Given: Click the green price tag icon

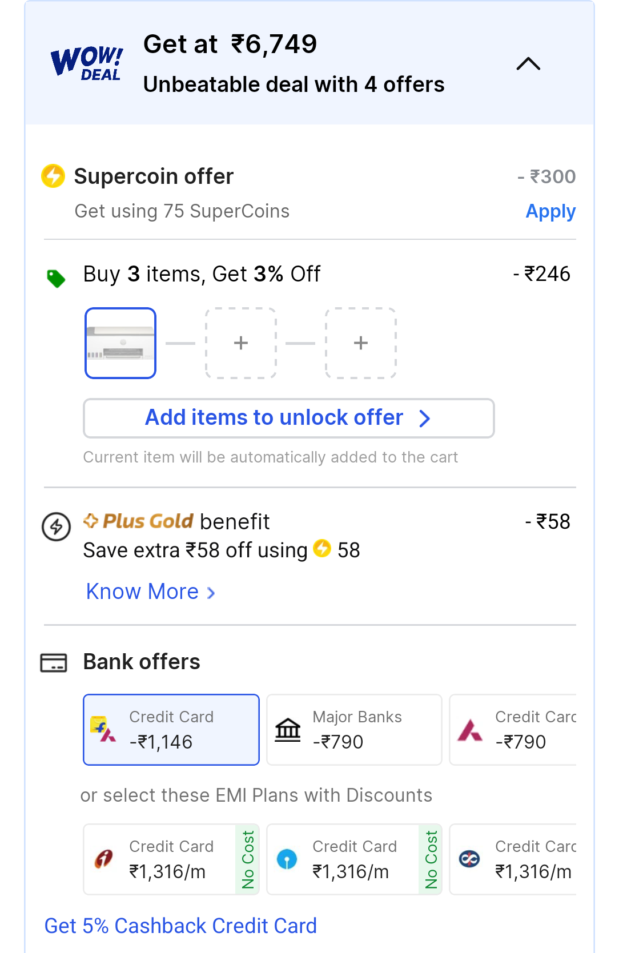Looking at the screenshot, I should pyautogui.click(x=56, y=278).
